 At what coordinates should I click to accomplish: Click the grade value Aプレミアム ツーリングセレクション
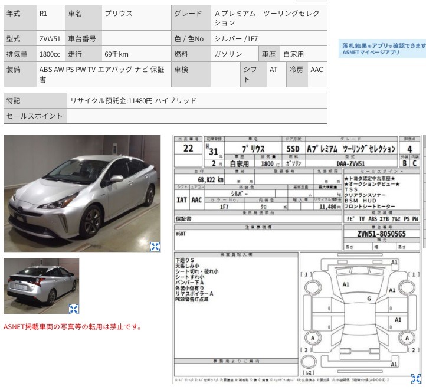point(268,18)
